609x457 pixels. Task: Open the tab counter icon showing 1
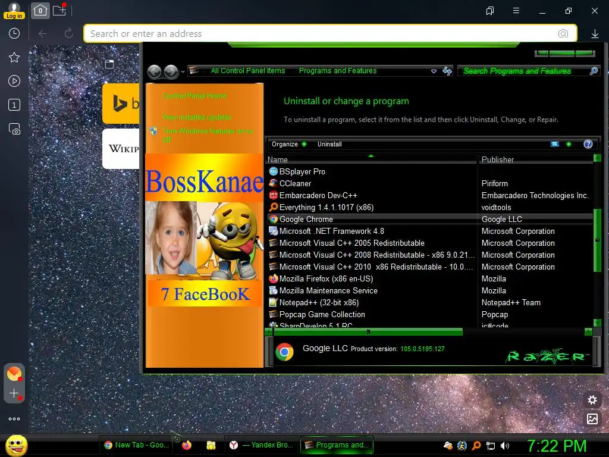coord(14,105)
